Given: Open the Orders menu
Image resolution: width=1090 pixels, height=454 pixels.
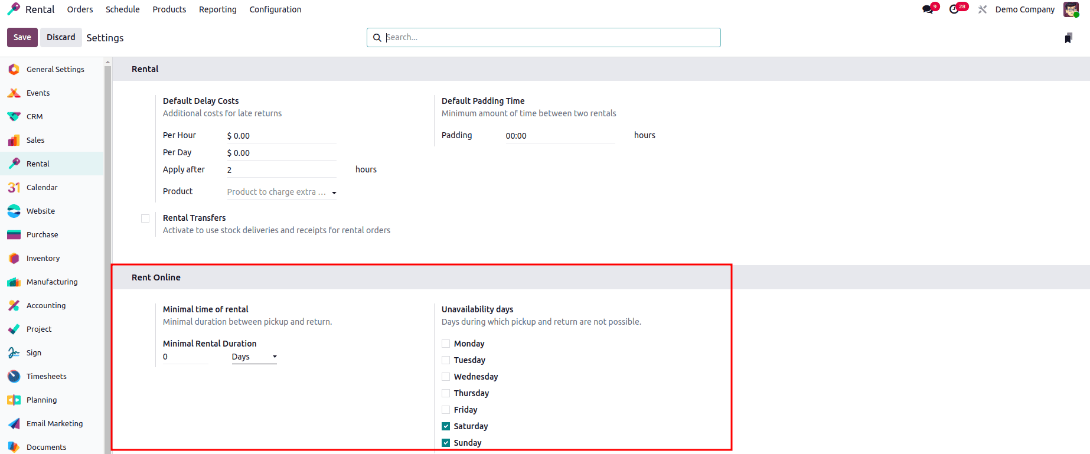Looking at the screenshot, I should [x=80, y=9].
